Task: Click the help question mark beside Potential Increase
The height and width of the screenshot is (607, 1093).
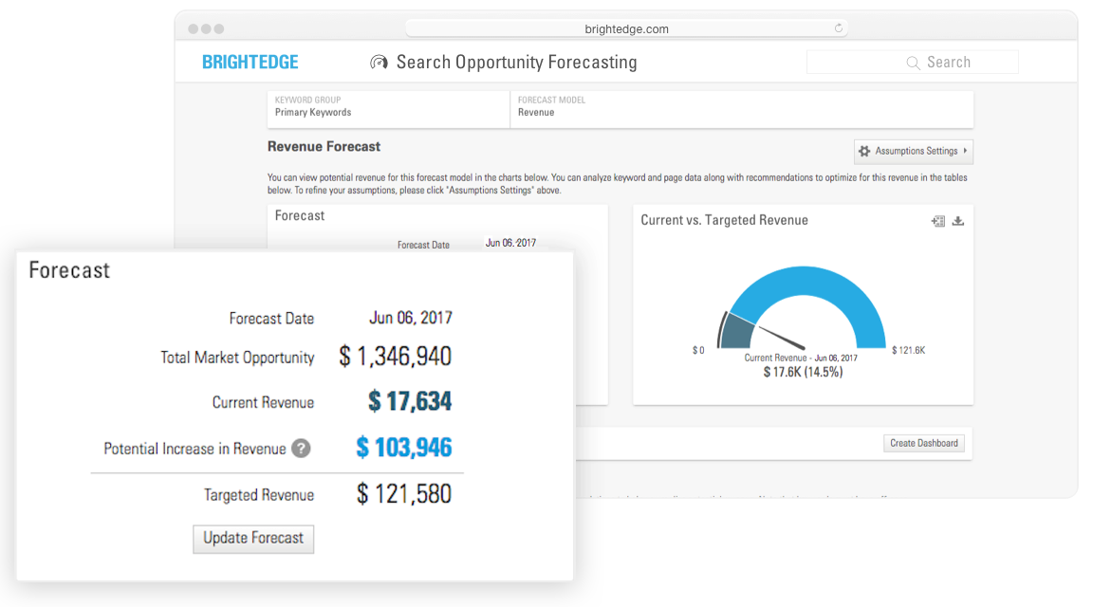Action: coord(301,449)
